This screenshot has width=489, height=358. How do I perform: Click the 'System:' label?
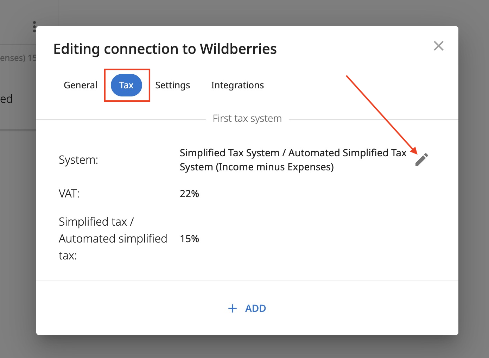click(78, 160)
